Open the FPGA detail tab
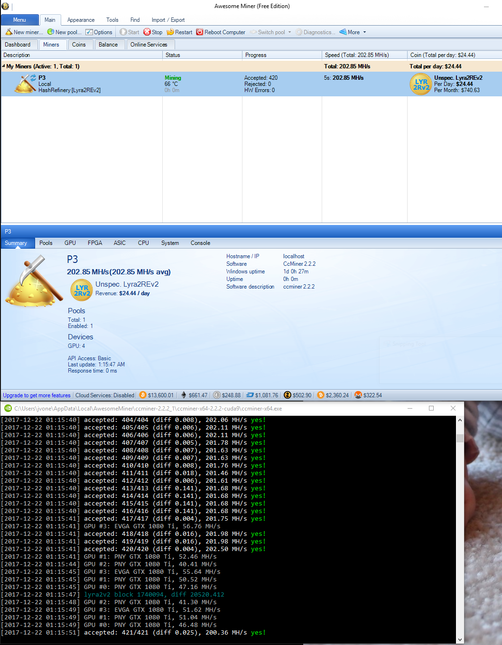The image size is (502, 645). pyautogui.click(x=95, y=243)
